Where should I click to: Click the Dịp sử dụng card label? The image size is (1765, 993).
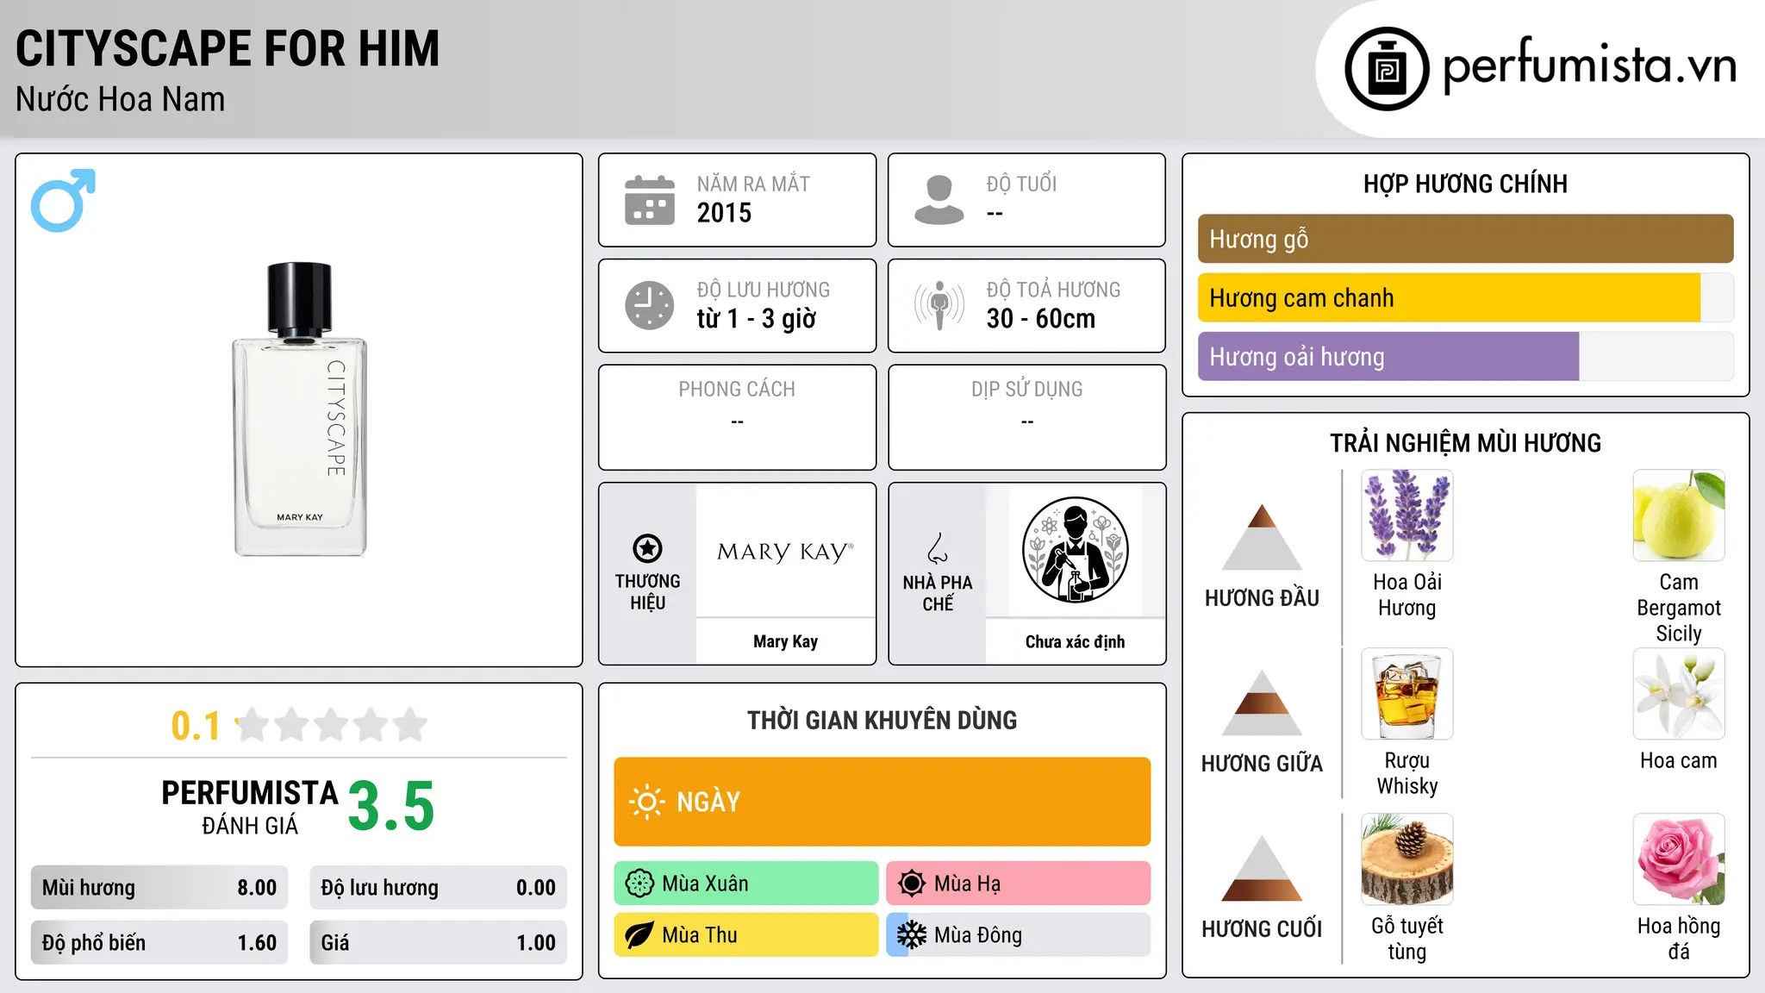tap(1026, 390)
